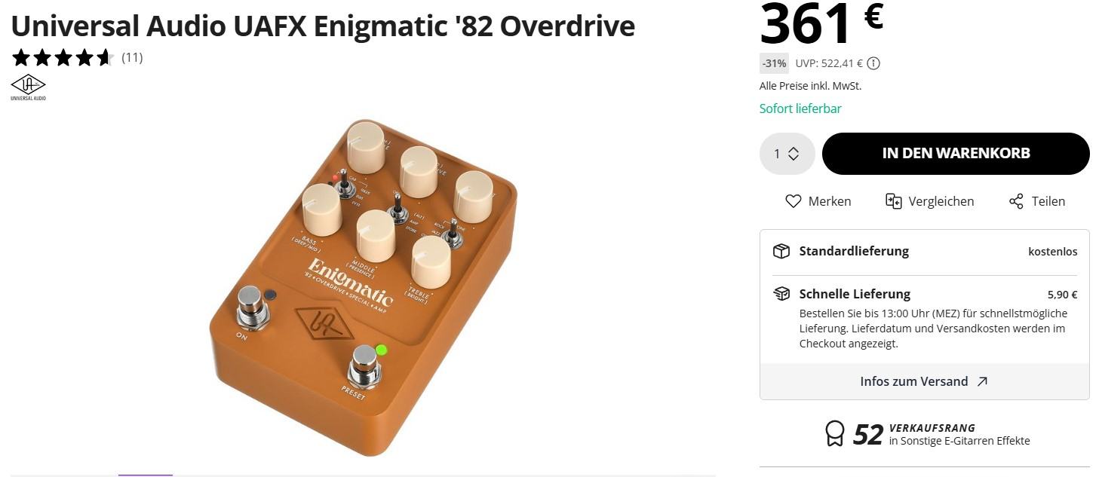Click the Standardlieferung package icon
Viewport: 1099px width, 477px height.
tap(781, 251)
